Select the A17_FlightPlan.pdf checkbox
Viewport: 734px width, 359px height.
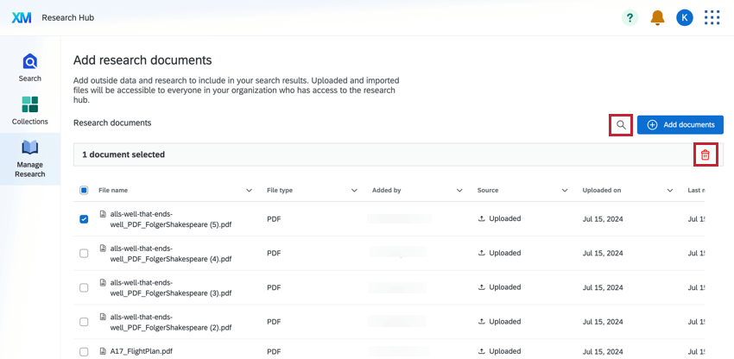point(84,352)
